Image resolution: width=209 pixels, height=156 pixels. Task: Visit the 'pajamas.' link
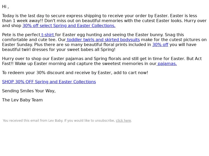pyautogui.click(x=167, y=63)
